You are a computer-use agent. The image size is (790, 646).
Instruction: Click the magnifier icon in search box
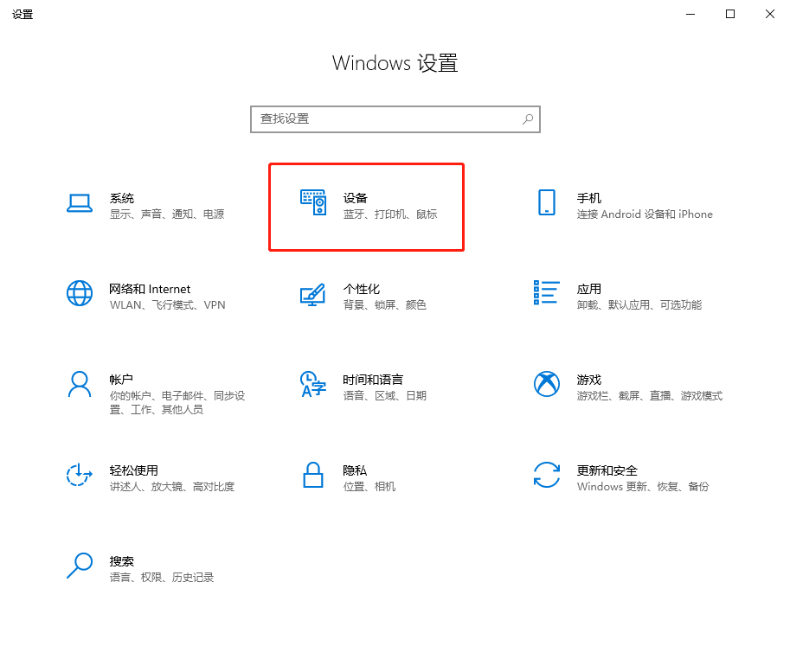[528, 118]
